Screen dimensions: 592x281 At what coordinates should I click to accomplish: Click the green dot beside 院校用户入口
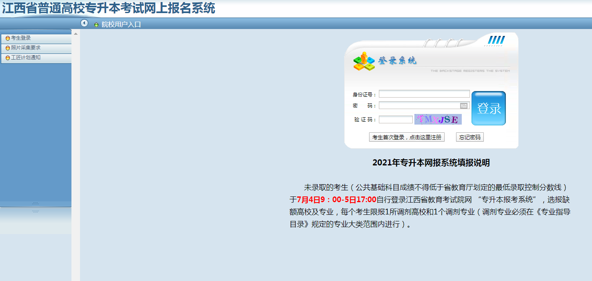point(96,25)
